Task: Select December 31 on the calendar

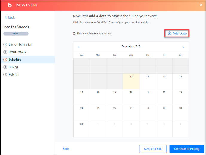Action: tap(82, 129)
